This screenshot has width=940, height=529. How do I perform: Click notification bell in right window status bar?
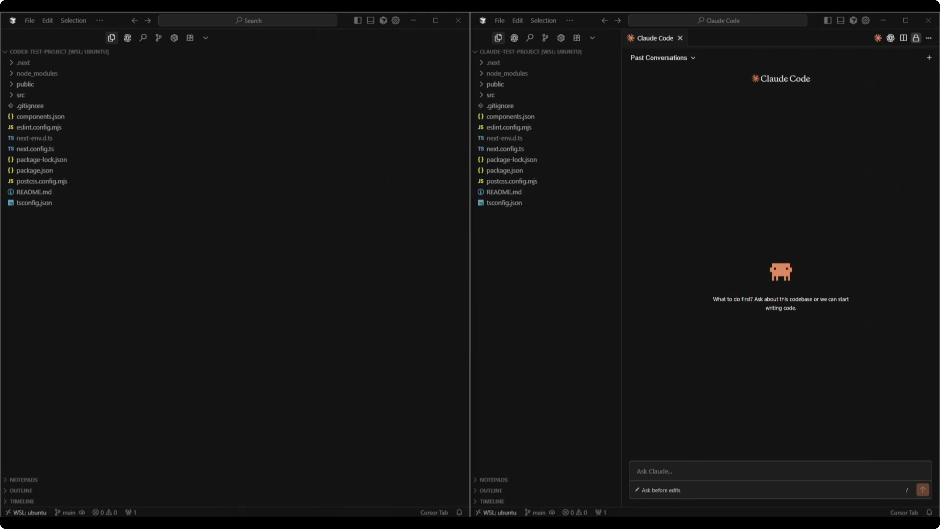coord(929,512)
